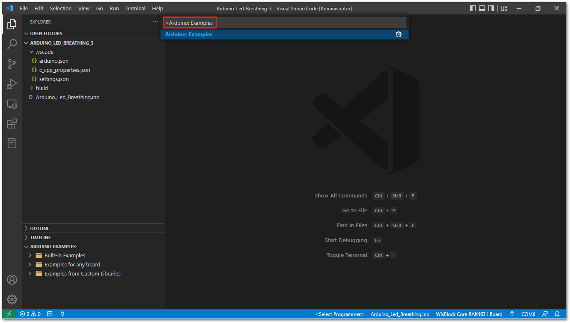570x323 pixels.
Task: Open the notebook-shaped activity bar icon
Action: (12, 143)
